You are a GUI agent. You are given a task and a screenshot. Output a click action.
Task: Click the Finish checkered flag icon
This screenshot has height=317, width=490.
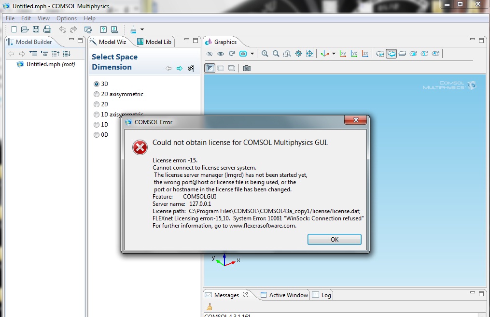[191, 68]
